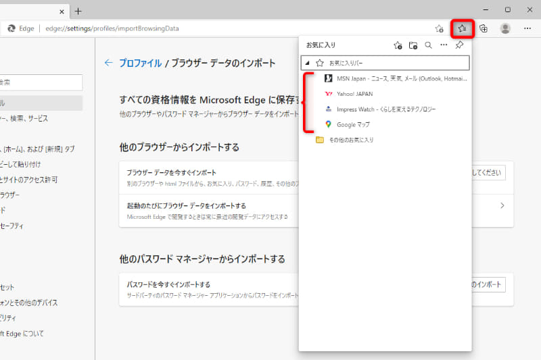Search favorites magnifier icon
This screenshot has width=541, height=360.
click(428, 45)
